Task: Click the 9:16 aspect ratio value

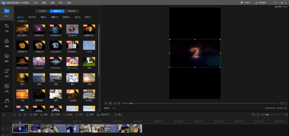Action: pyautogui.click(x=114, y=108)
